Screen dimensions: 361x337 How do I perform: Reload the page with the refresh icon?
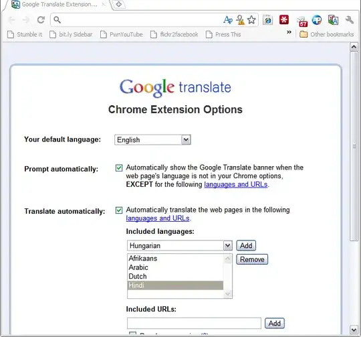tap(41, 20)
